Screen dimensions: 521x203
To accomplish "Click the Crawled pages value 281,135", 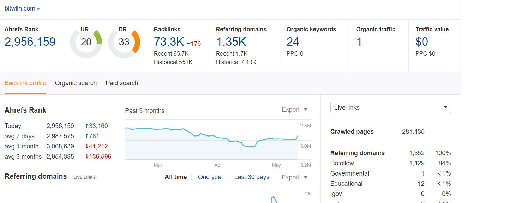I will click(413, 132).
